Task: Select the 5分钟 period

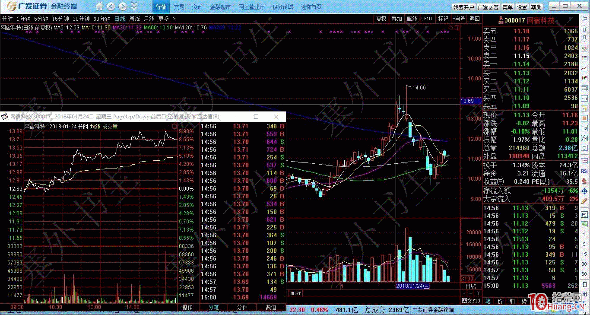Action: click(x=41, y=19)
